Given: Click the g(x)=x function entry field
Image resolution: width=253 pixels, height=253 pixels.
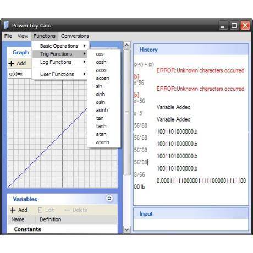Looking at the screenshot, I should 19,74.
